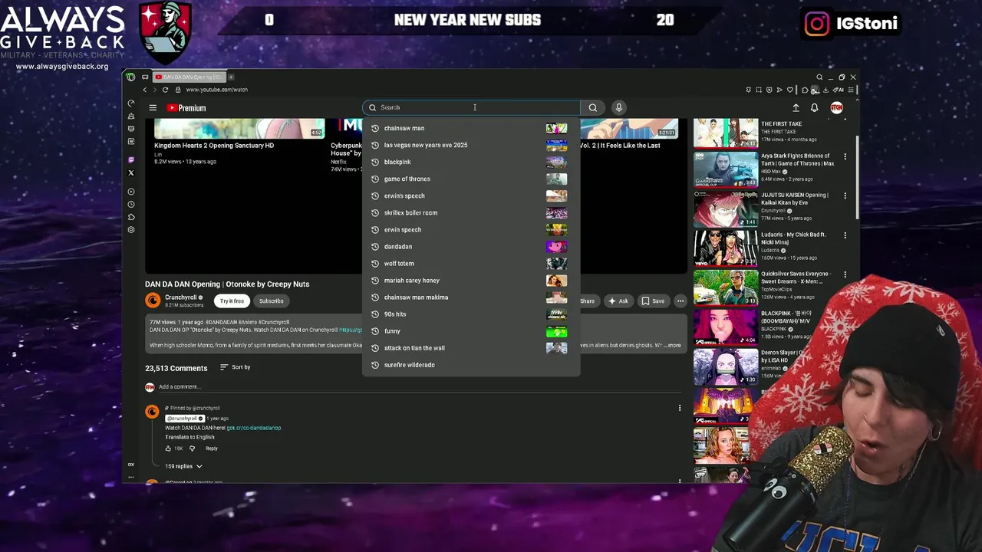The height and width of the screenshot is (552, 982).
Task: Select the 'chainsaw man' search suggestion
Action: pyautogui.click(x=471, y=128)
